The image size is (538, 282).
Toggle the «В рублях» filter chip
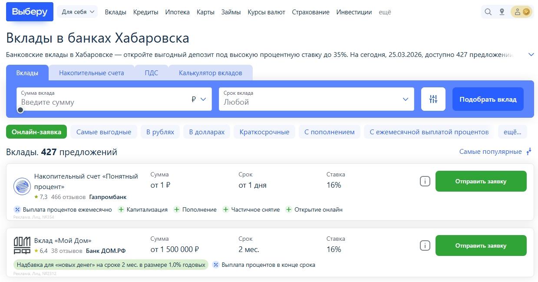pos(160,132)
